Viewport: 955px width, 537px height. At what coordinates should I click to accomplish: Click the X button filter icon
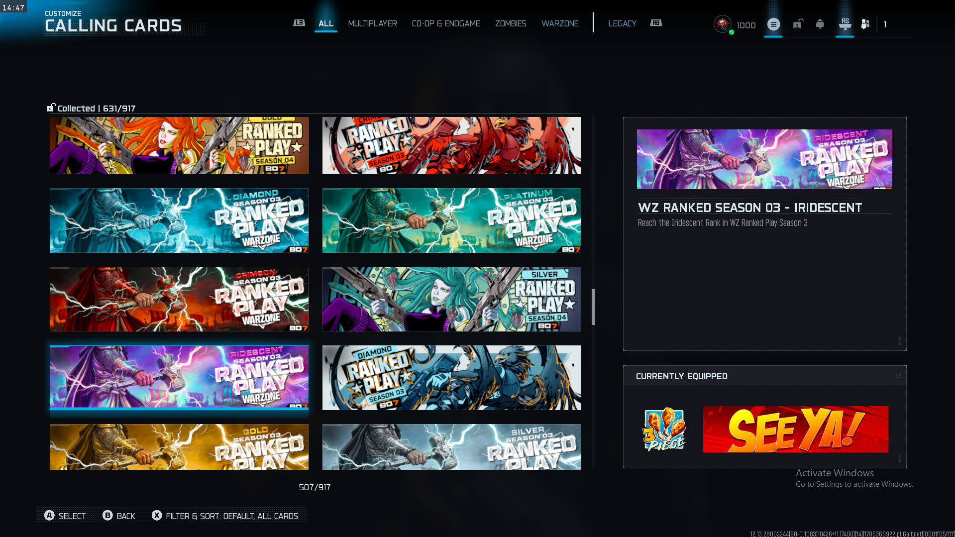(157, 516)
